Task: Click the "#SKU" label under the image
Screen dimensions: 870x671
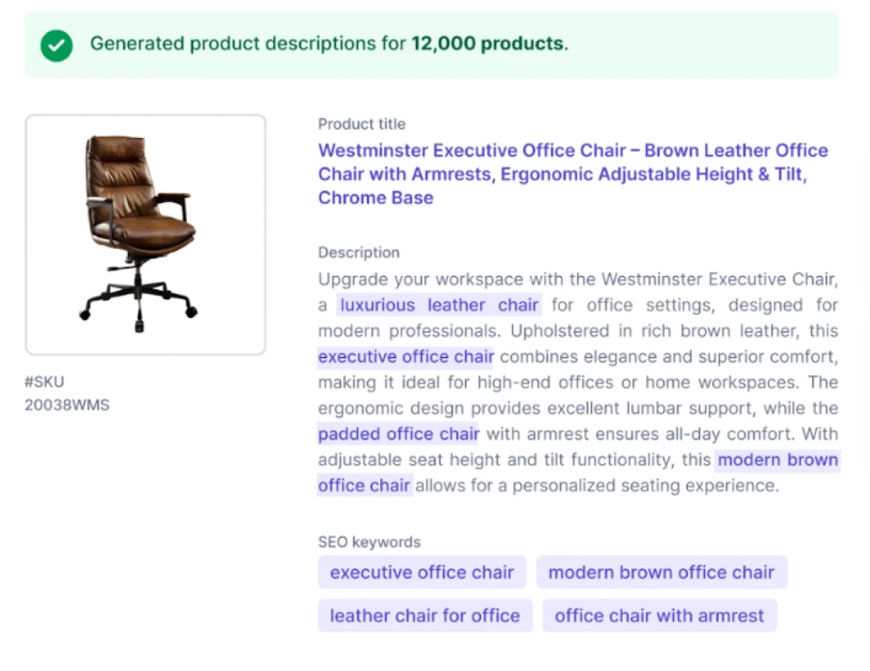Action: click(x=44, y=382)
